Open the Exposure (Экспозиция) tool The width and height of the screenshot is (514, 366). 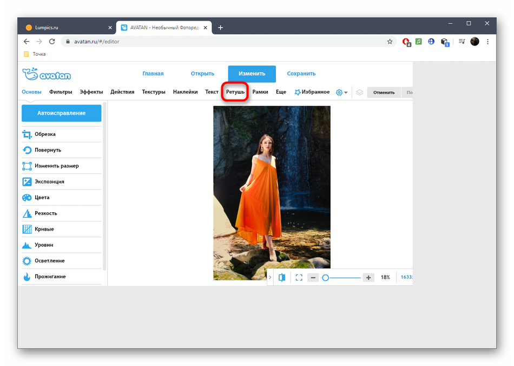pos(49,182)
